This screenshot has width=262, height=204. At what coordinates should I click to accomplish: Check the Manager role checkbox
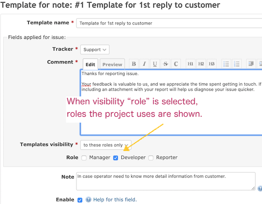pyautogui.click(x=84, y=158)
